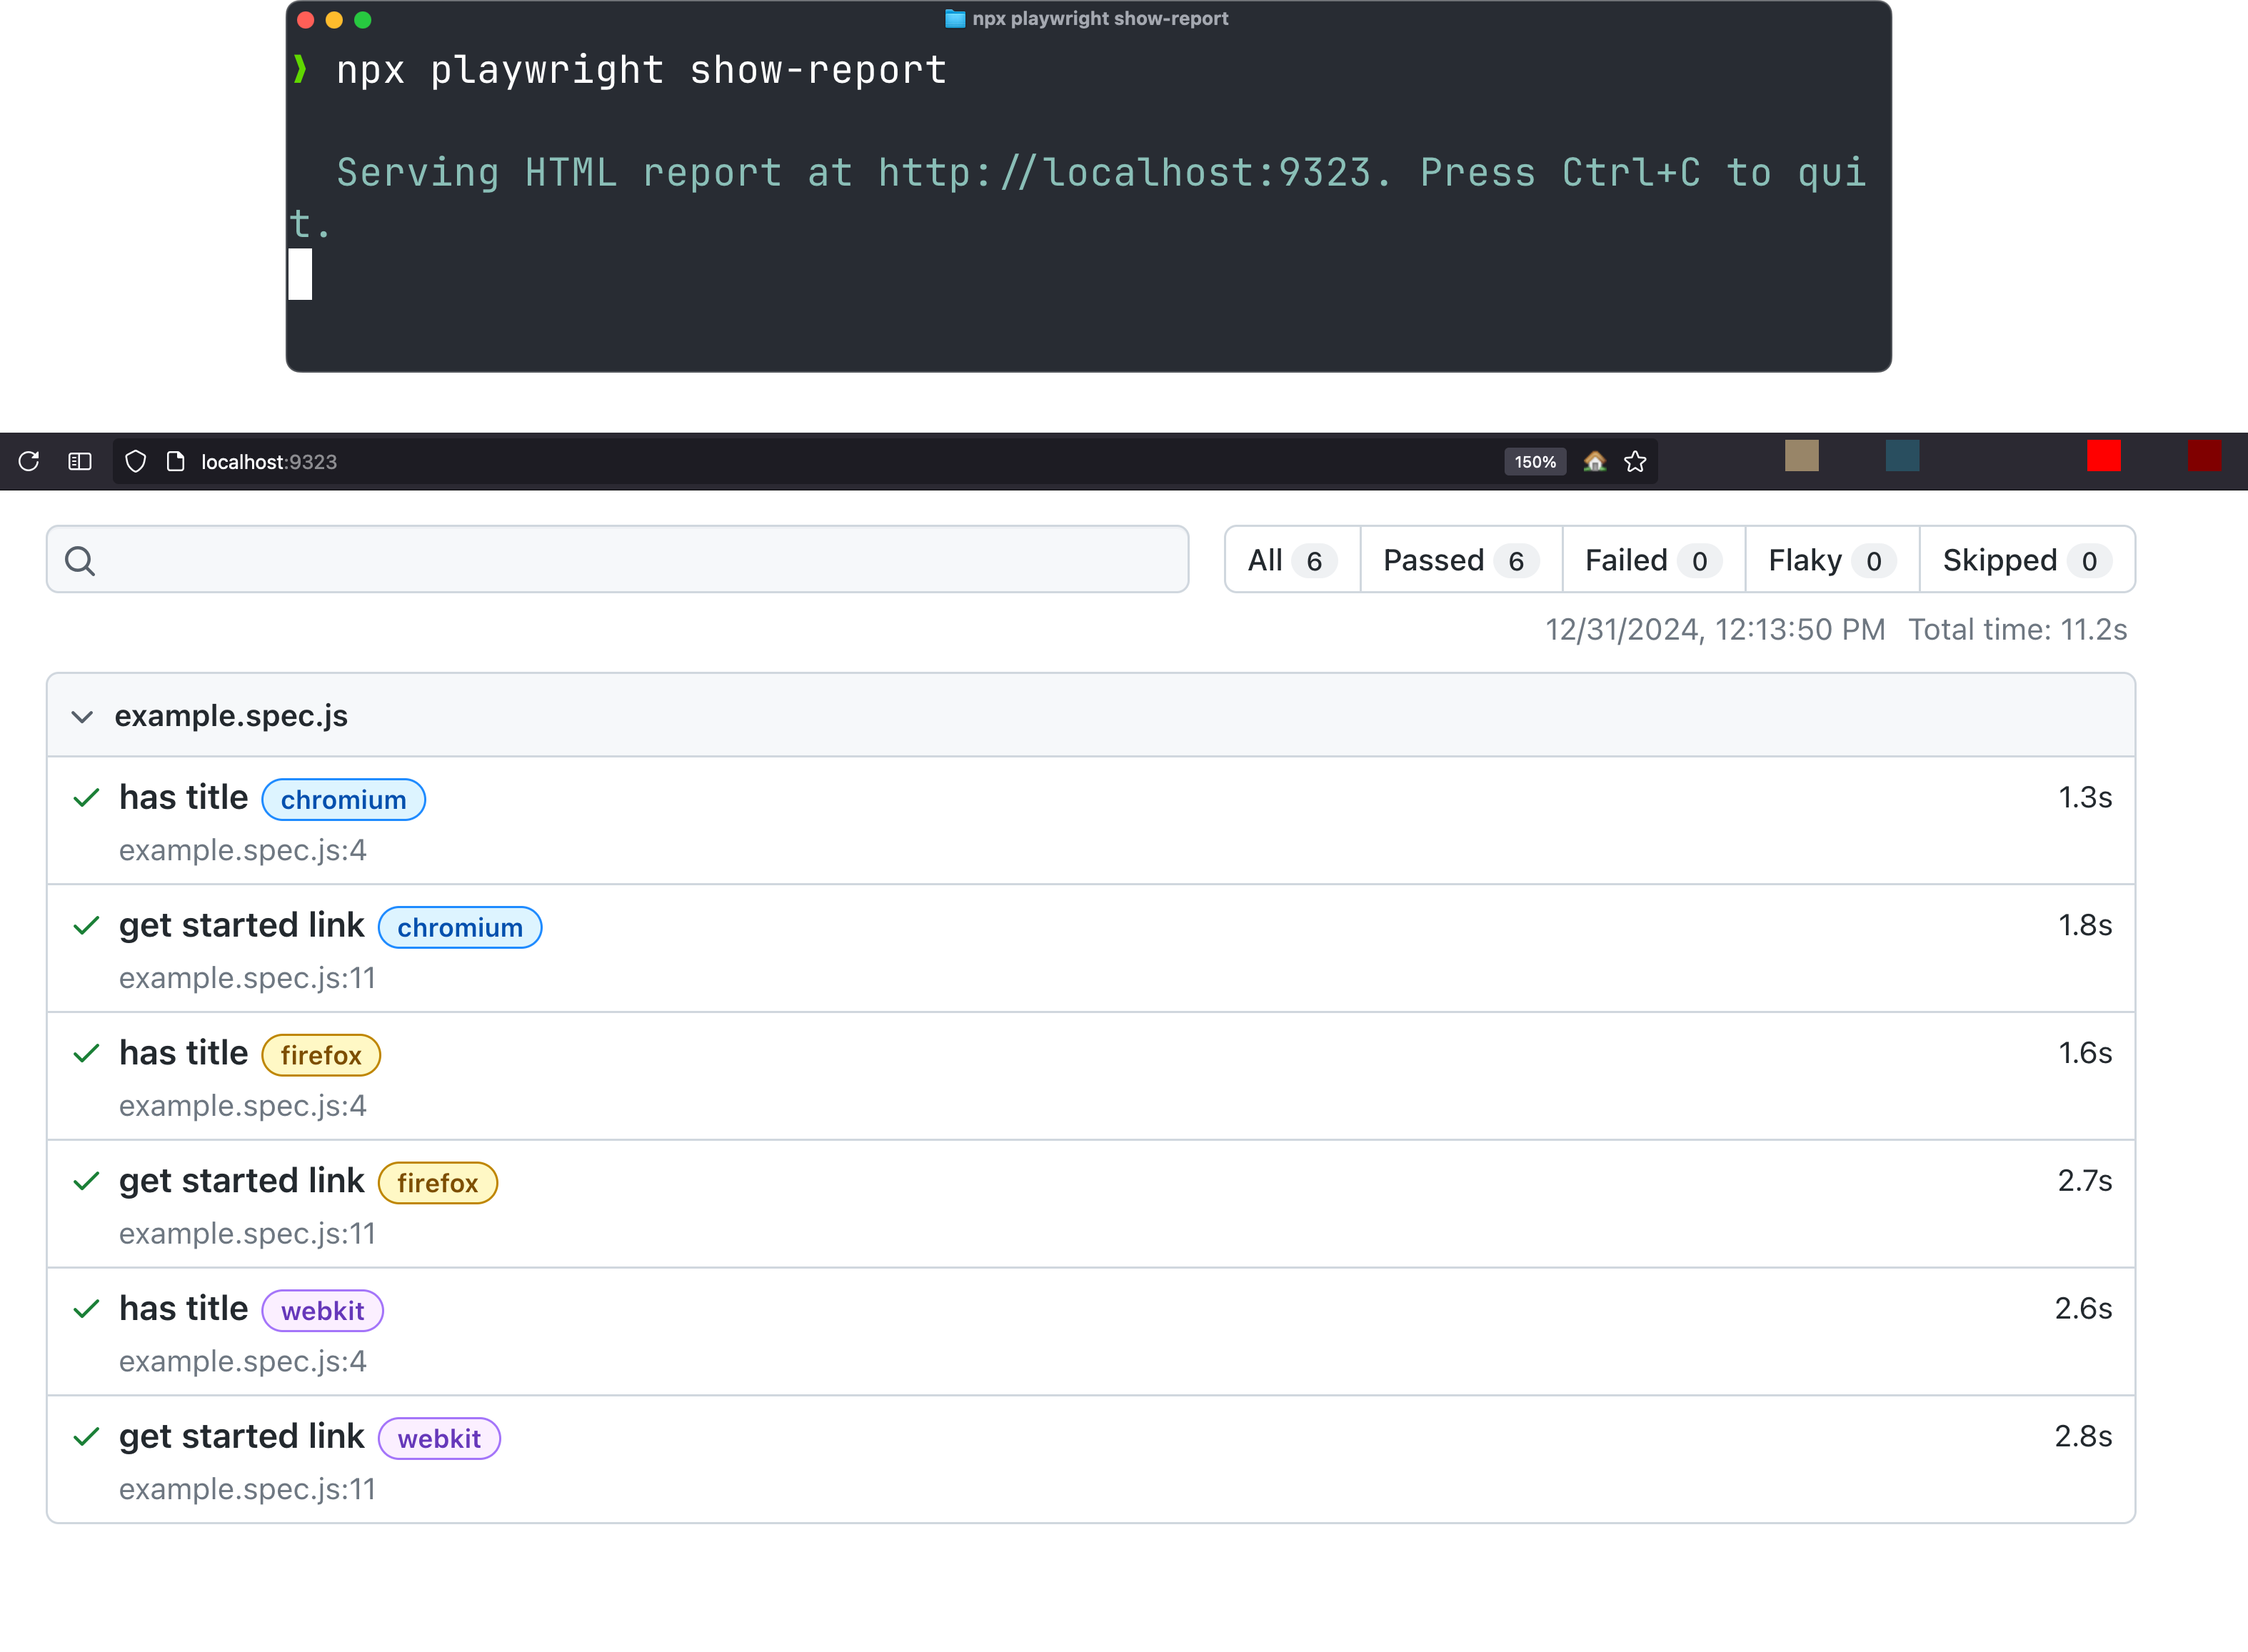Click the 1.6s duration value
The width and height of the screenshot is (2248, 1652).
pos(2085,1053)
